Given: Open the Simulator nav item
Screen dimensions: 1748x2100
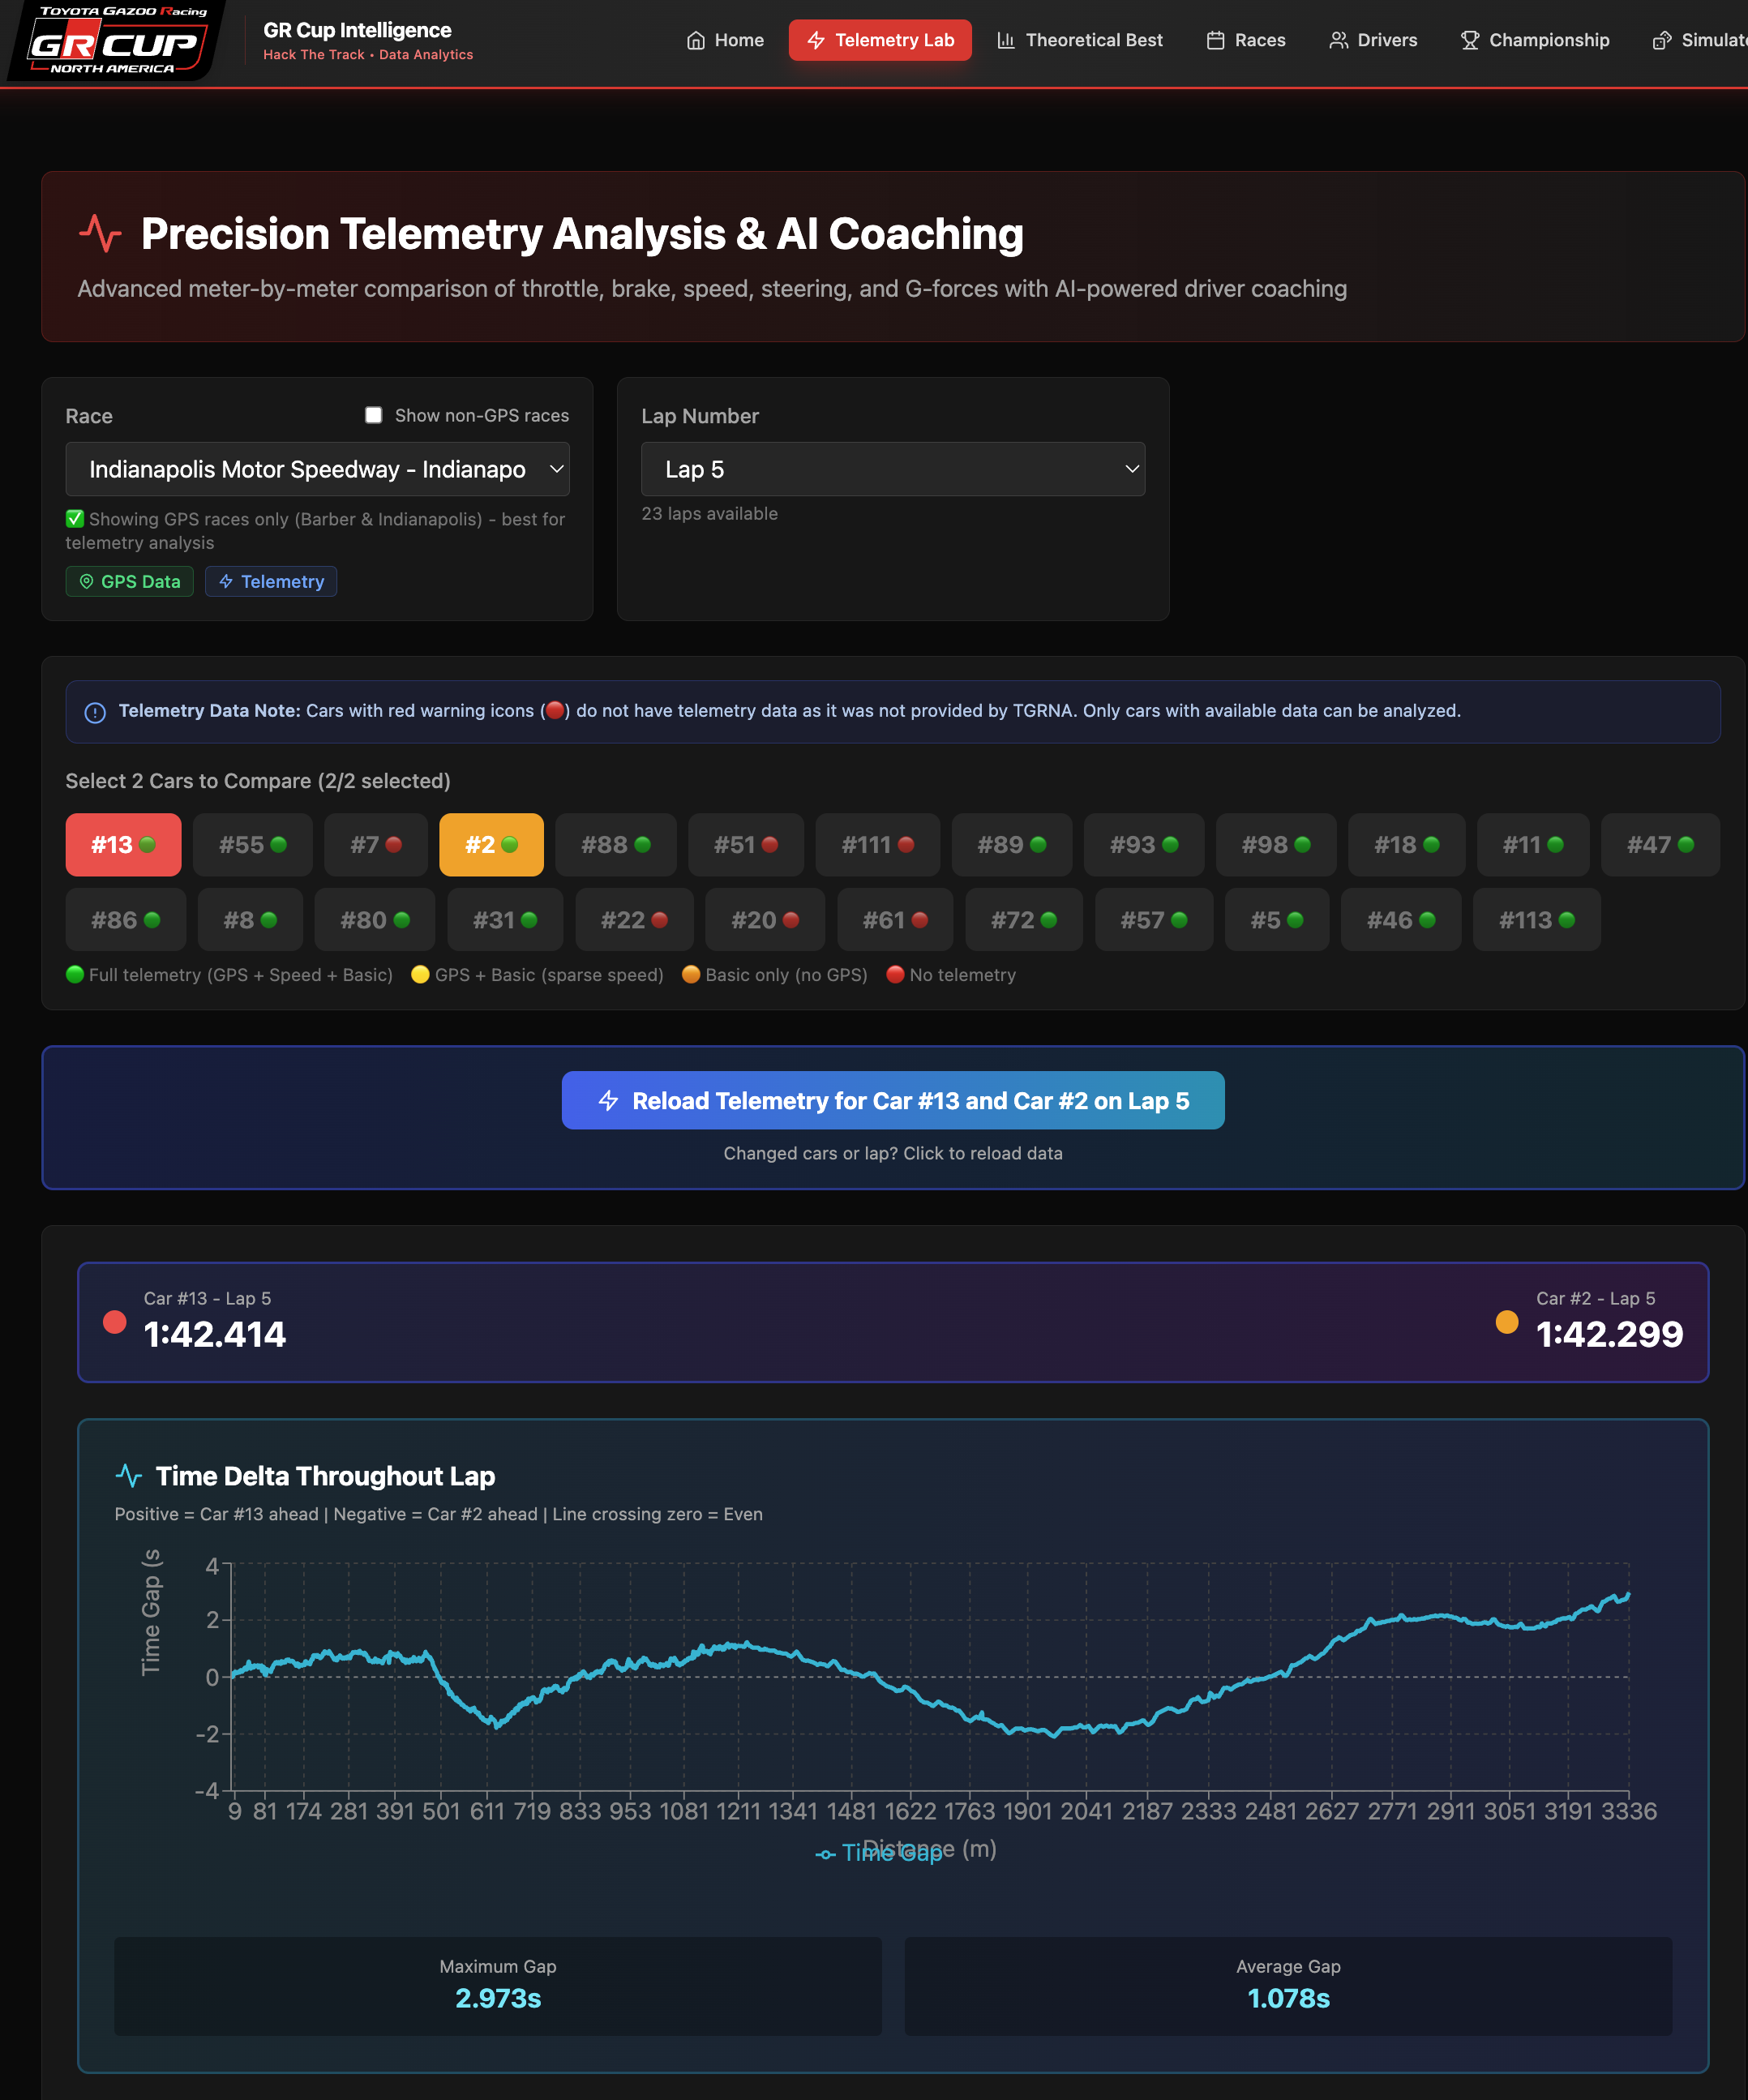Looking at the screenshot, I should coord(1700,41).
